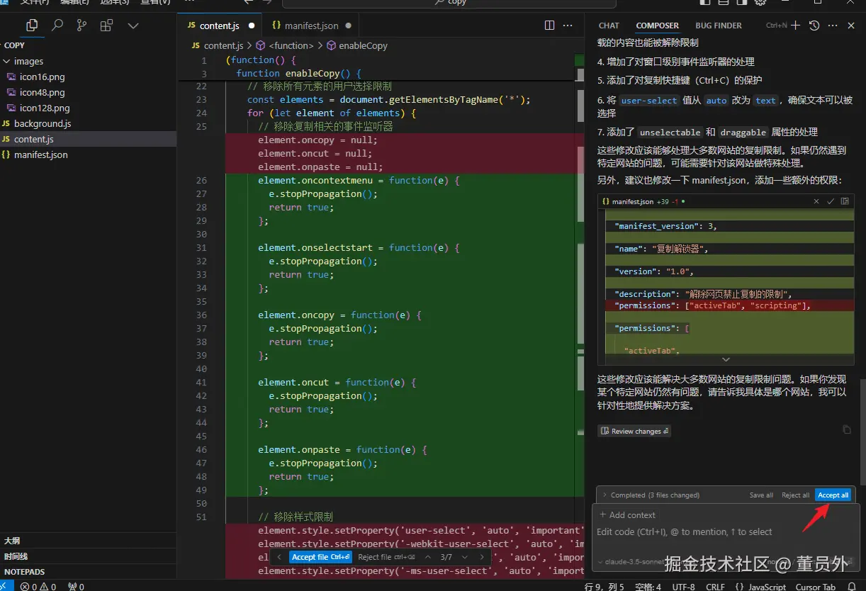Screen dimensions: 866x591
Task: Open the Extensions view icon
Action: point(106,26)
